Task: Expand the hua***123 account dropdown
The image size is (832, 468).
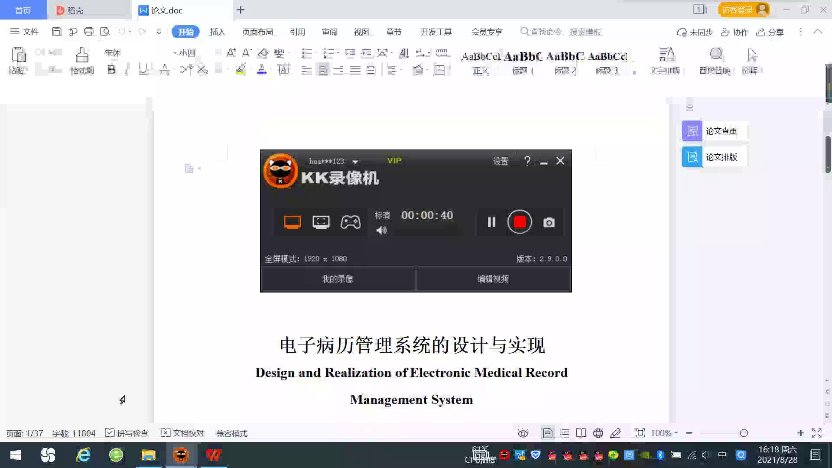Action: (355, 162)
